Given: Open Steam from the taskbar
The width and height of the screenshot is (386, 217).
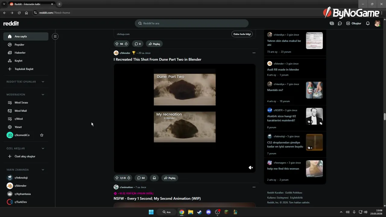Looking at the screenshot, I should click(x=199, y=212).
